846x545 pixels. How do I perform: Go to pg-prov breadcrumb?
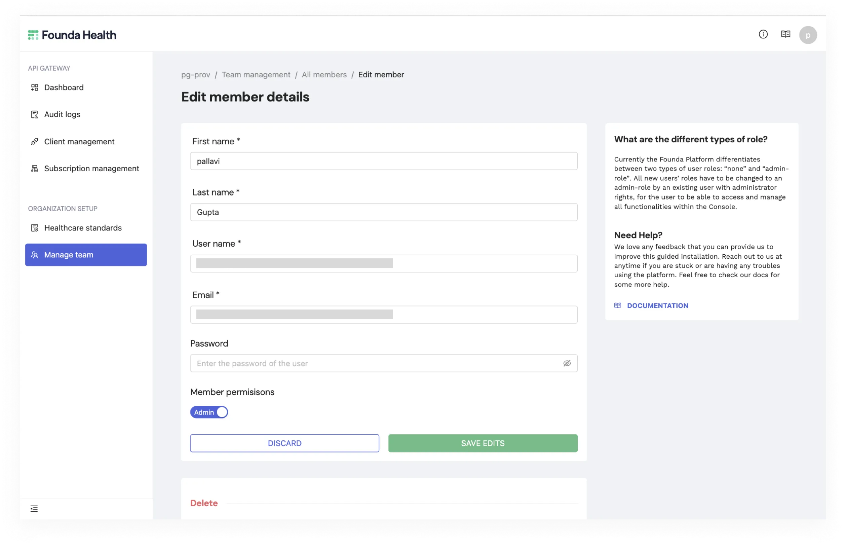pos(196,75)
